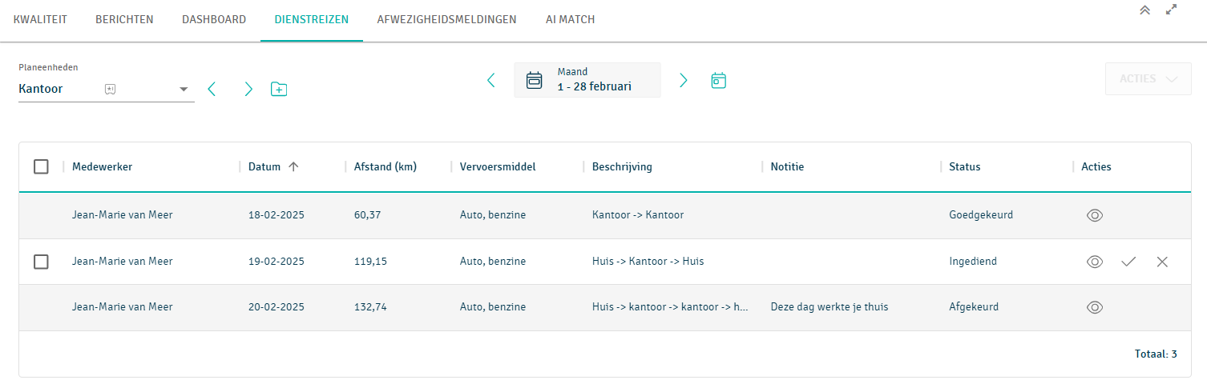This screenshot has height=384, width=1207.
Task: Toggle the select all checkbox in header
Action: [x=41, y=166]
